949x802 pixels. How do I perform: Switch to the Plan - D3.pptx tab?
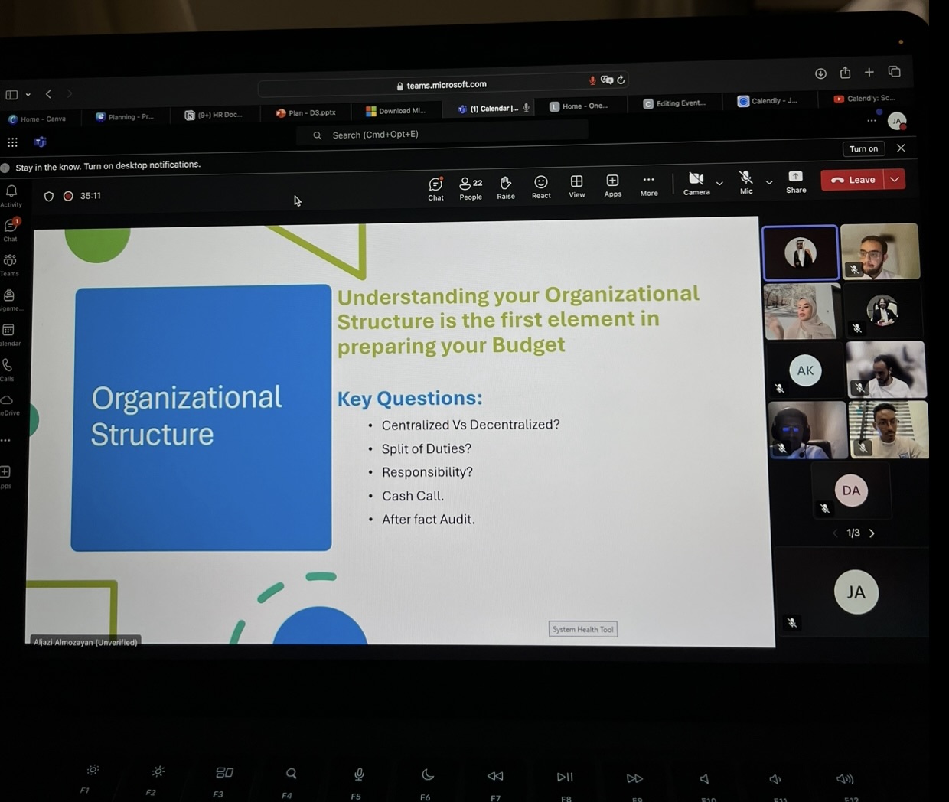[x=306, y=112]
